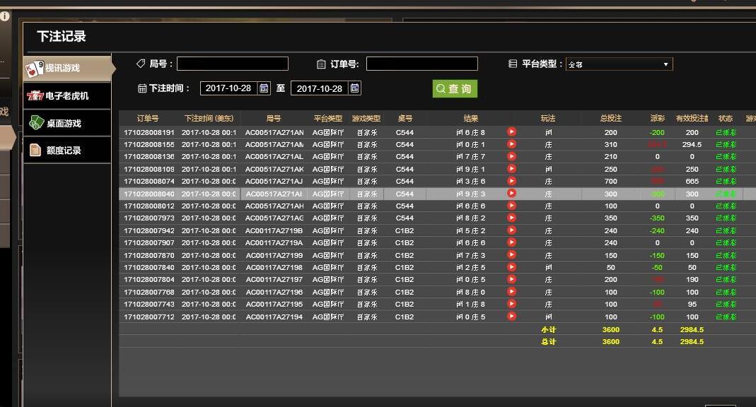The image size is (756, 407).
Task: Play replay for order 171028007942
Action: (511, 230)
